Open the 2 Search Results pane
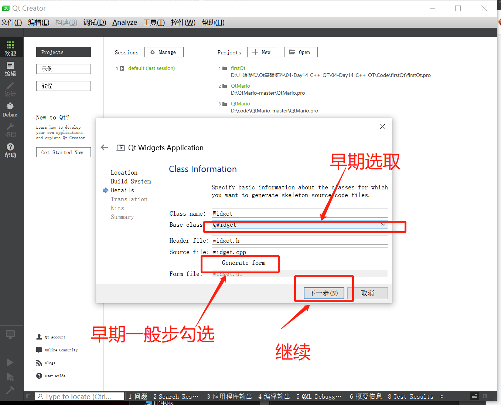Image resolution: width=501 pixels, height=405 pixels. [176, 396]
